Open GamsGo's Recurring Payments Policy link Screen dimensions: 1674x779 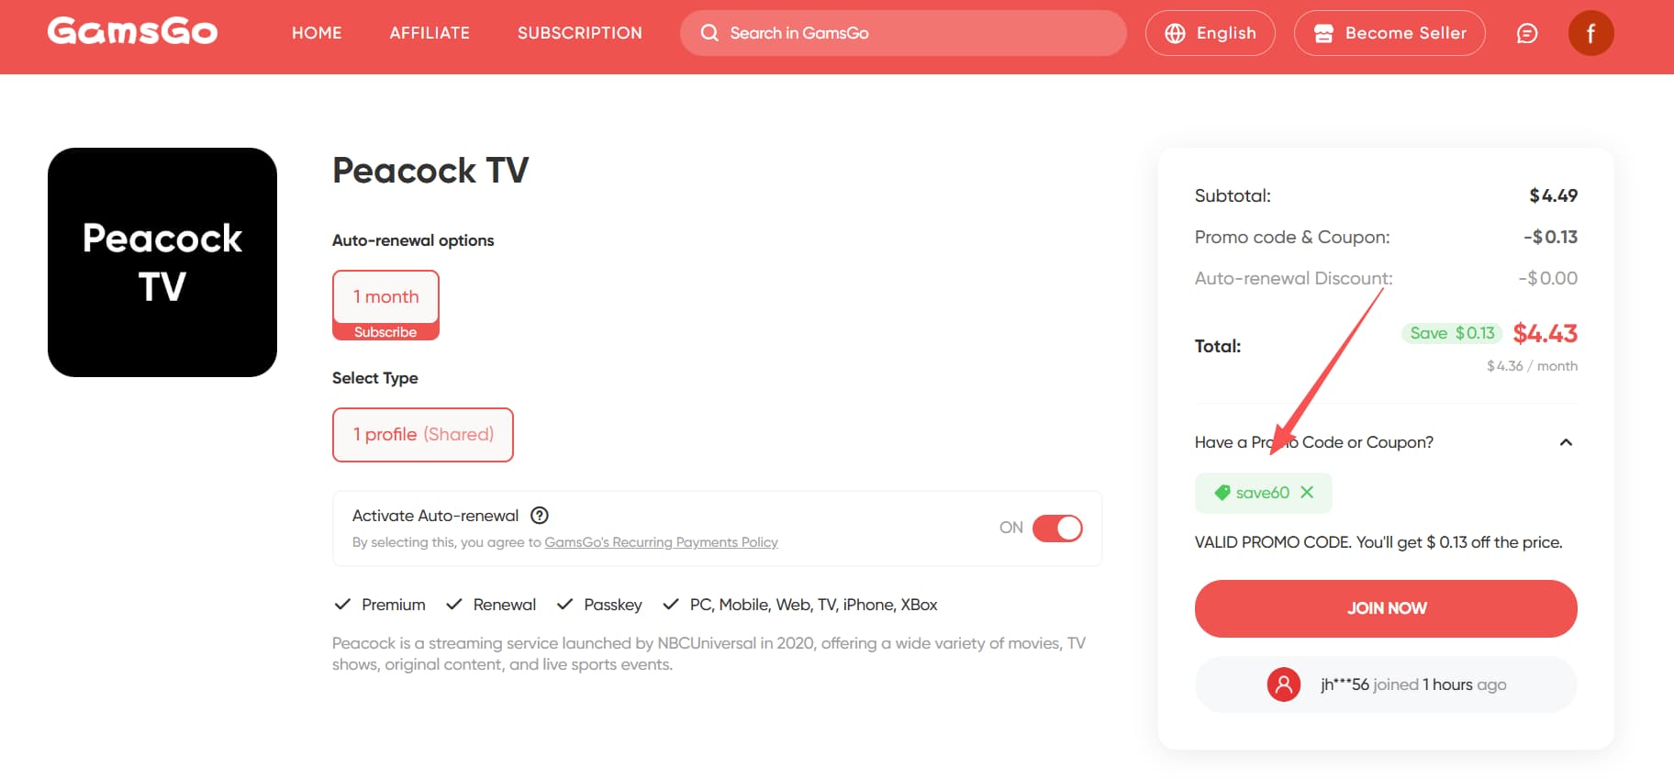coord(661,542)
